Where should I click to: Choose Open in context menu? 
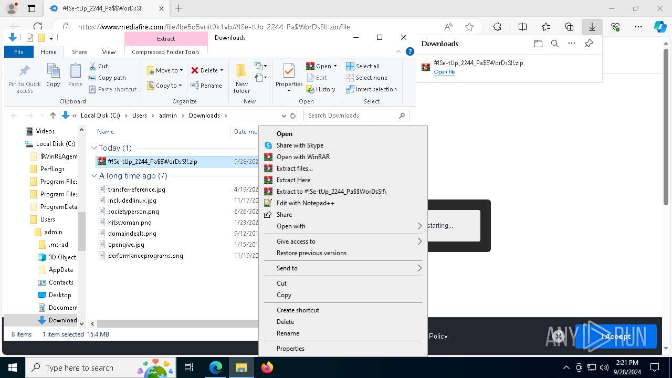[x=343, y=134]
